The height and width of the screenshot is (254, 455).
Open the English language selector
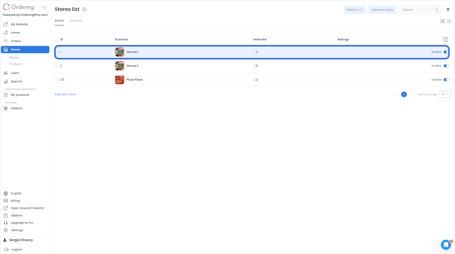point(16,193)
